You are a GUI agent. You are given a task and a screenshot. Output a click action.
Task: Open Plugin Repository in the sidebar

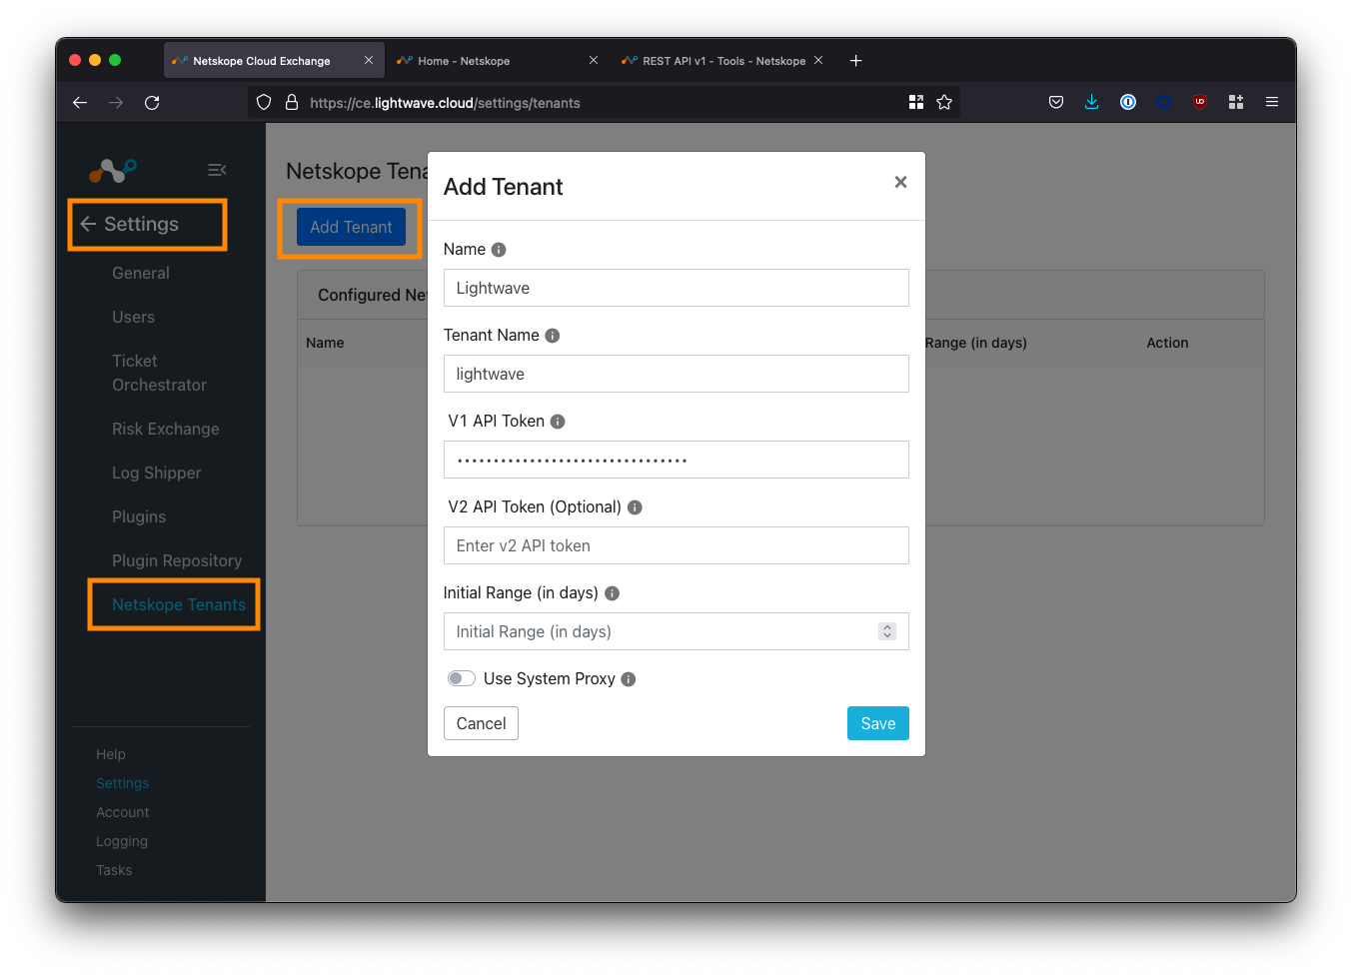click(x=177, y=560)
